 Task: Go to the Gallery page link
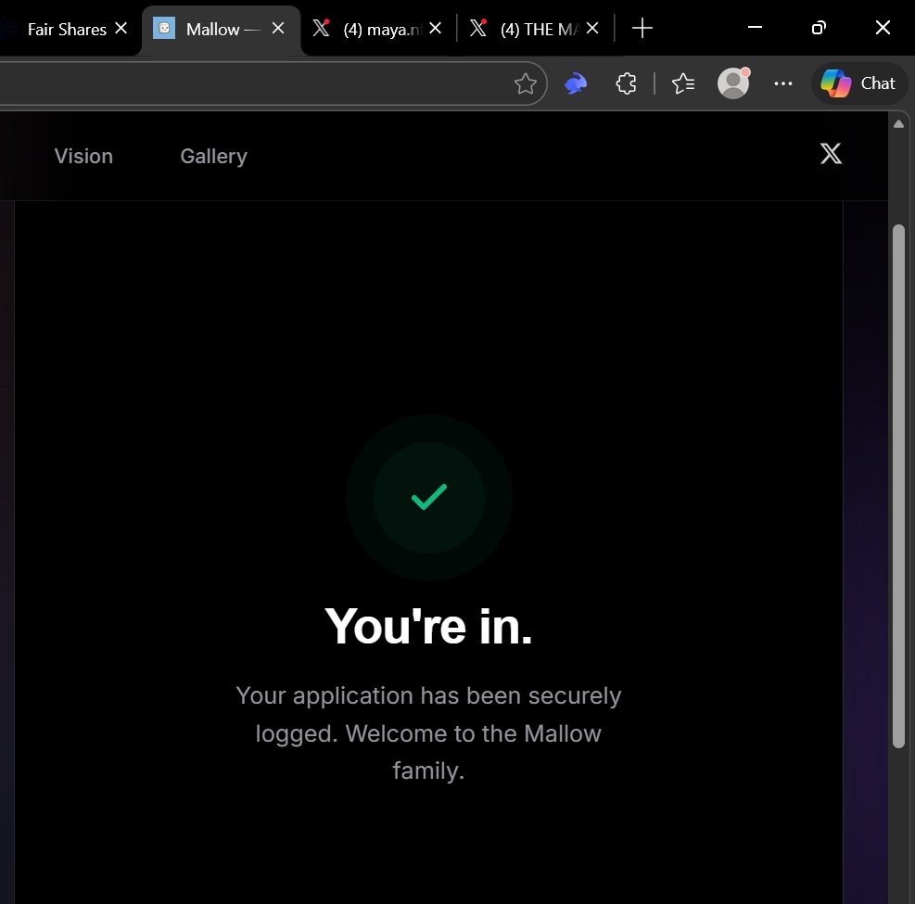[x=213, y=157]
